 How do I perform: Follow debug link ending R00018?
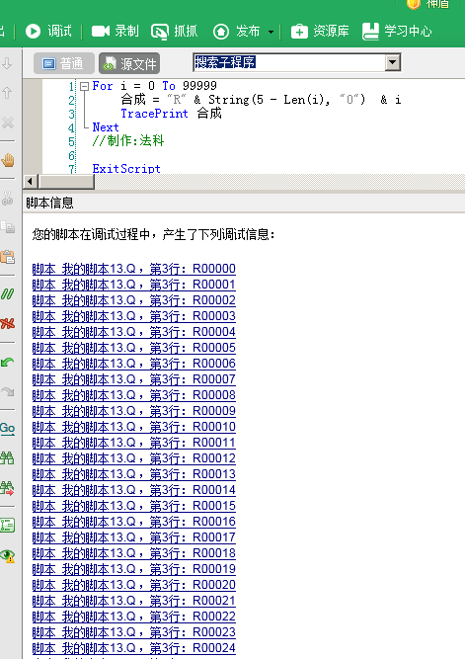tap(133, 553)
